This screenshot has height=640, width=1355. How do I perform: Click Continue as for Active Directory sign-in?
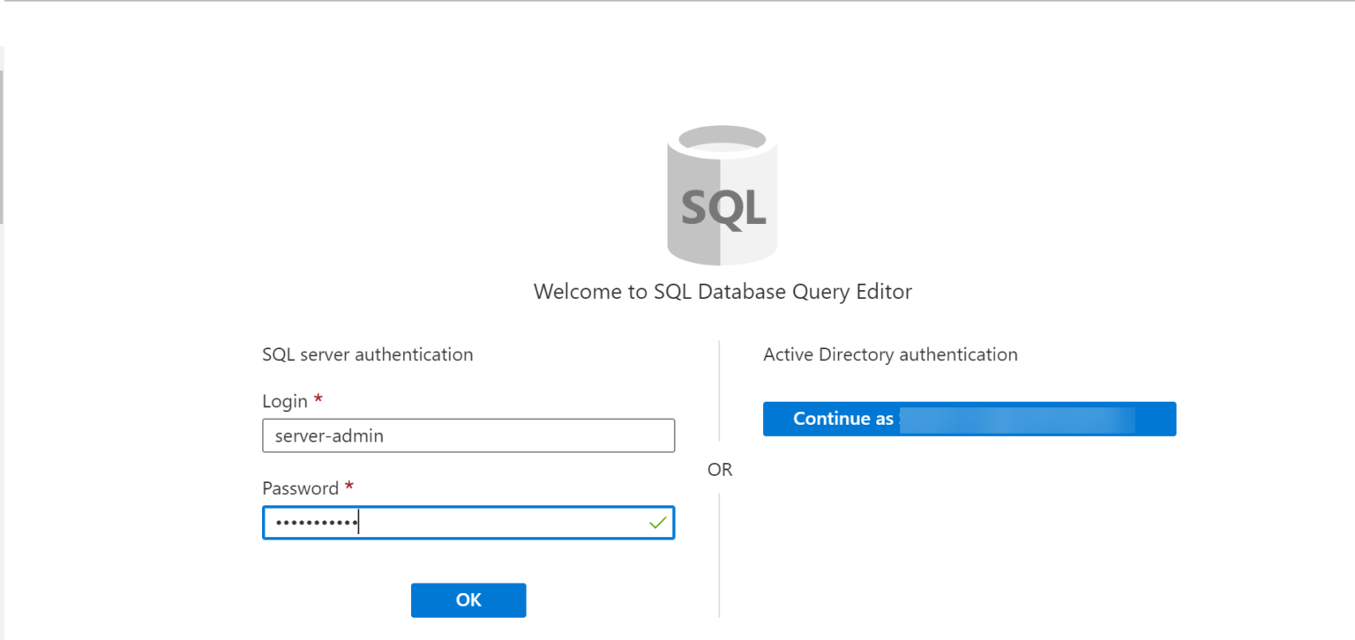(x=969, y=419)
